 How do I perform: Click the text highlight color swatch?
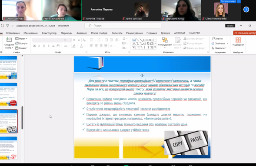click(74, 46)
